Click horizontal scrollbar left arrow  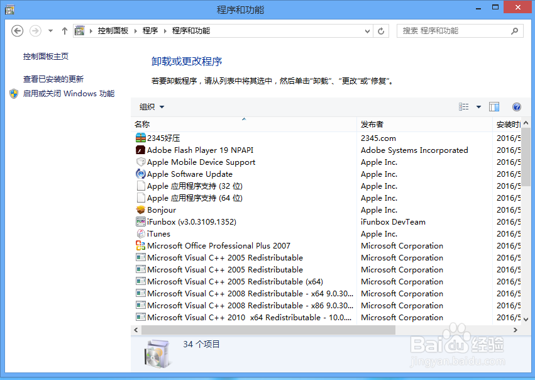[136, 330]
